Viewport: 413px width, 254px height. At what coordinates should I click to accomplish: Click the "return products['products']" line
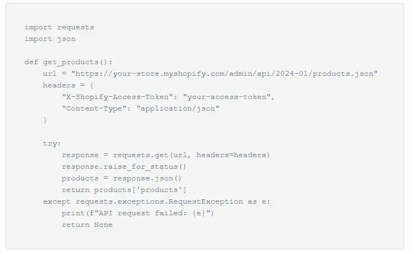pyautogui.click(x=124, y=190)
